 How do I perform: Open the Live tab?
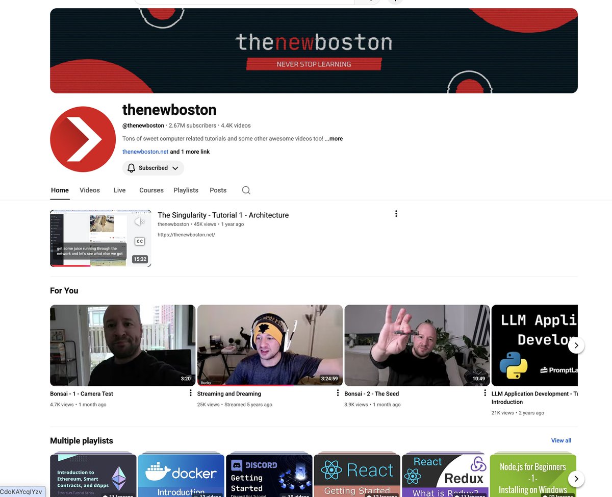coord(119,190)
